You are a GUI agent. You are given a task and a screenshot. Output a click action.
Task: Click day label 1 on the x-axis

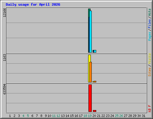coord(10,116)
